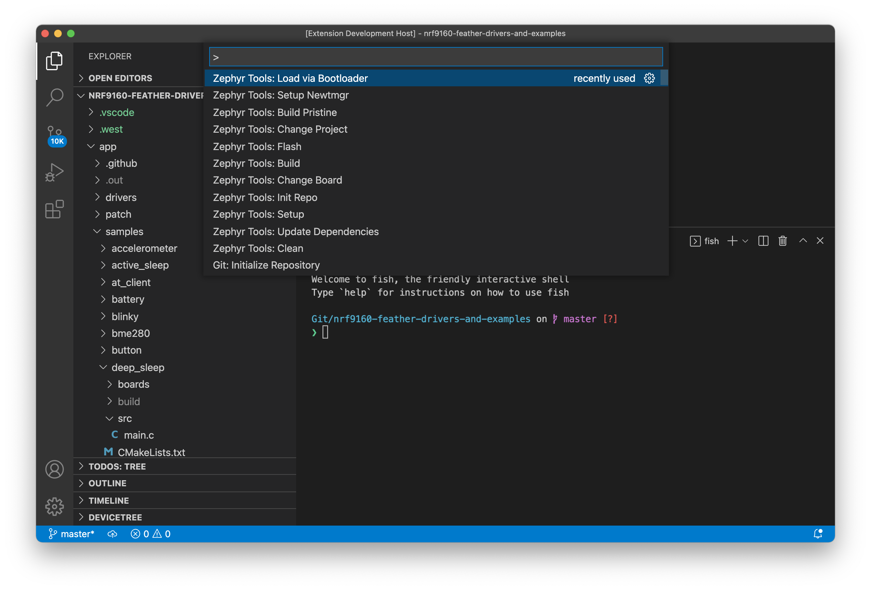The image size is (871, 590).
Task: Open the launch profile dropdown next to plus
Action: coord(745,241)
